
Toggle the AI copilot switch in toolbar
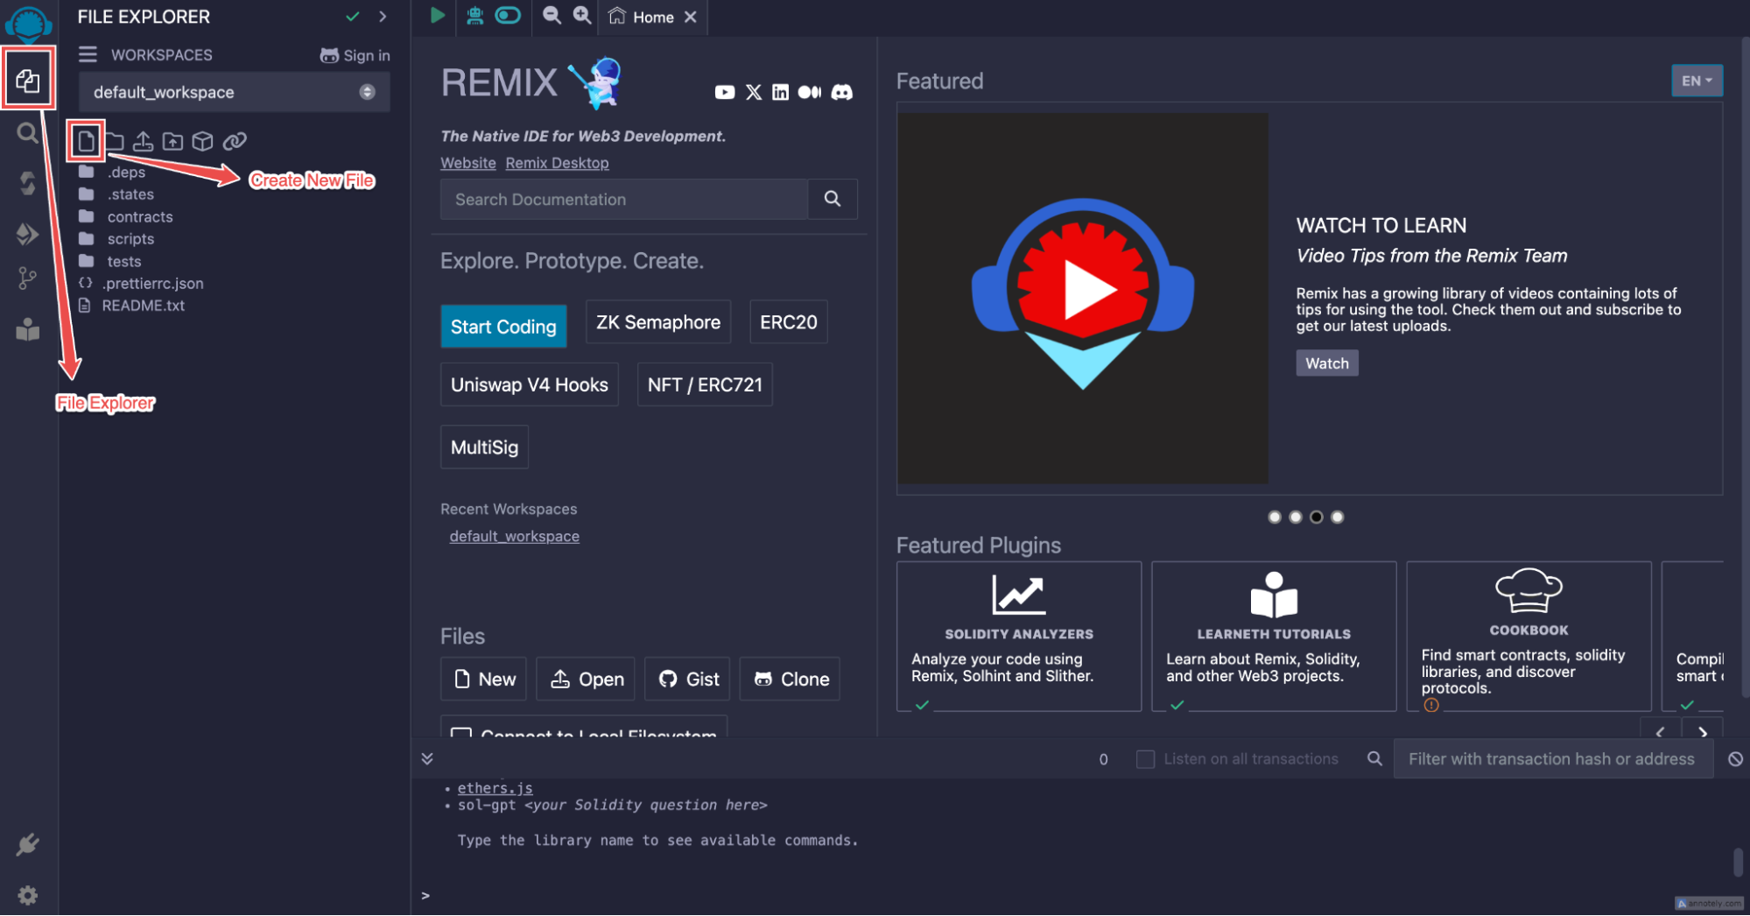coord(508,16)
